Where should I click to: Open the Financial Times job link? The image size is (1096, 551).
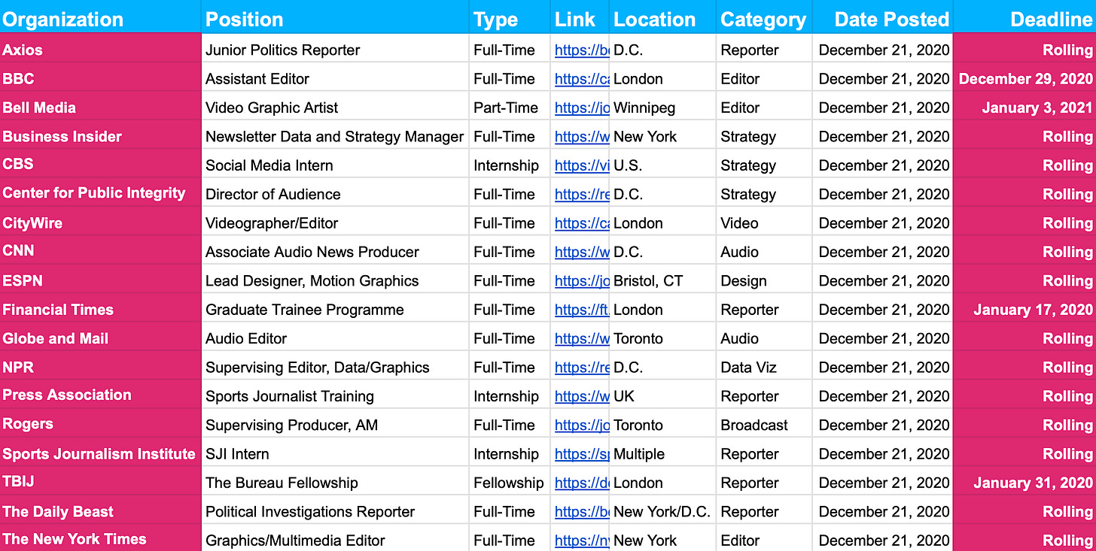pos(582,310)
